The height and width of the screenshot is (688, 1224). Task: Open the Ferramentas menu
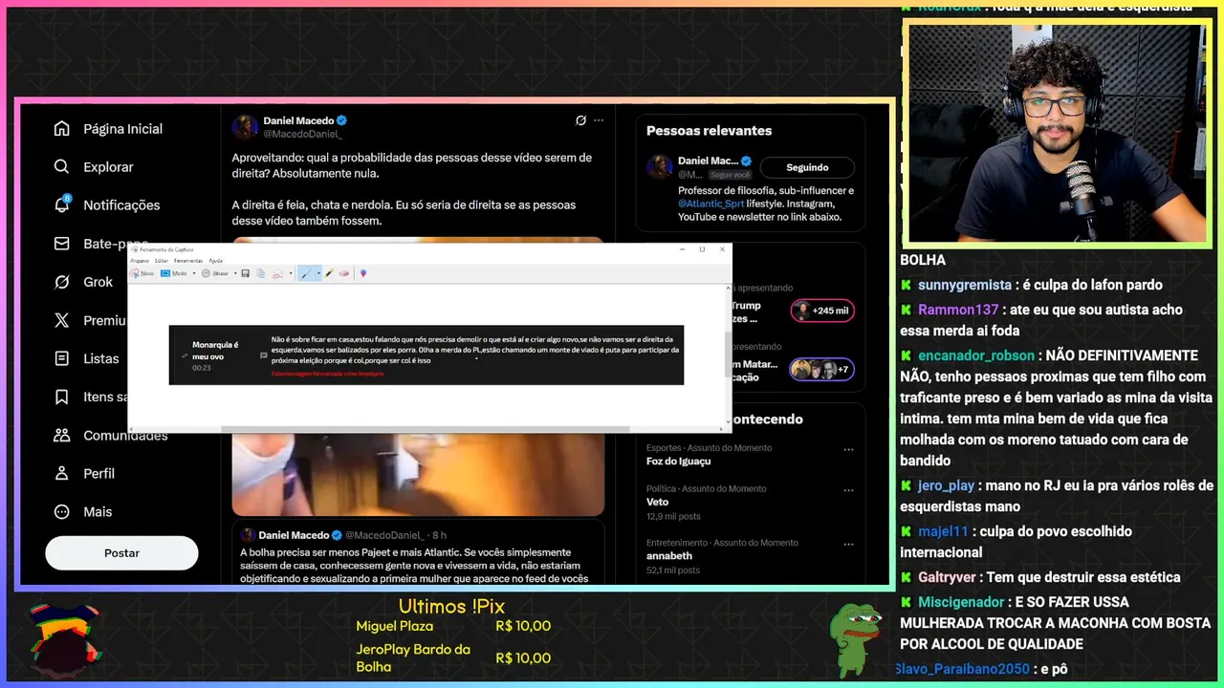tap(188, 261)
